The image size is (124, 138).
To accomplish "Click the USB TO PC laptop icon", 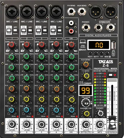I will pyautogui.click(x=83, y=41).
